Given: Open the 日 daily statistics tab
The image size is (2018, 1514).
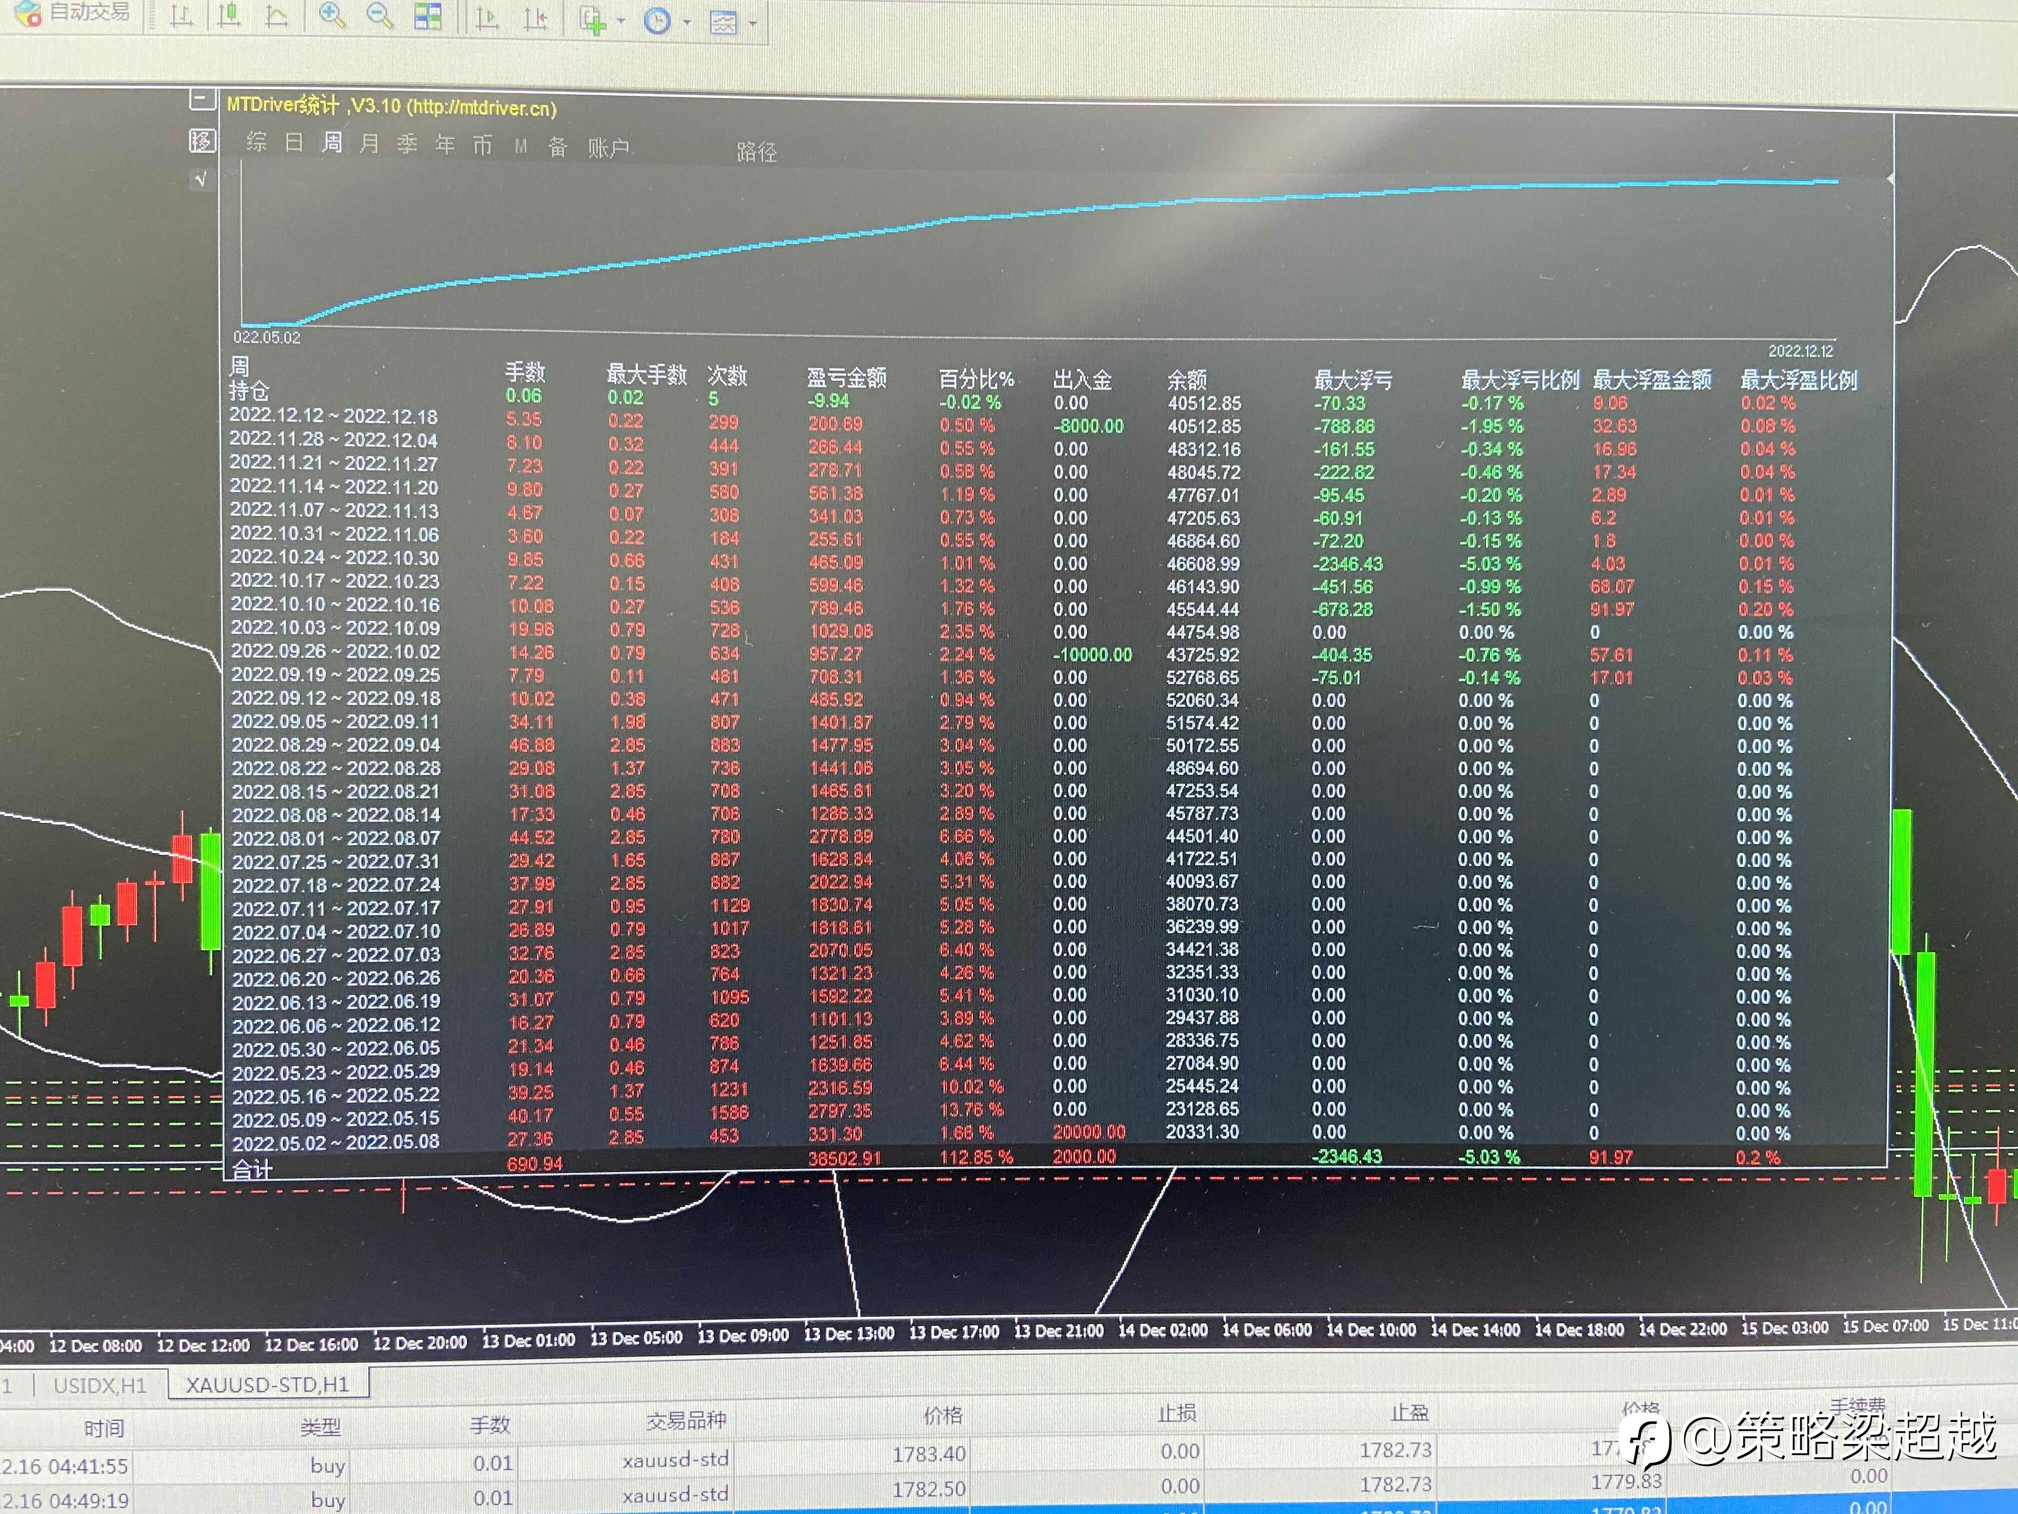Looking at the screenshot, I should [x=294, y=142].
